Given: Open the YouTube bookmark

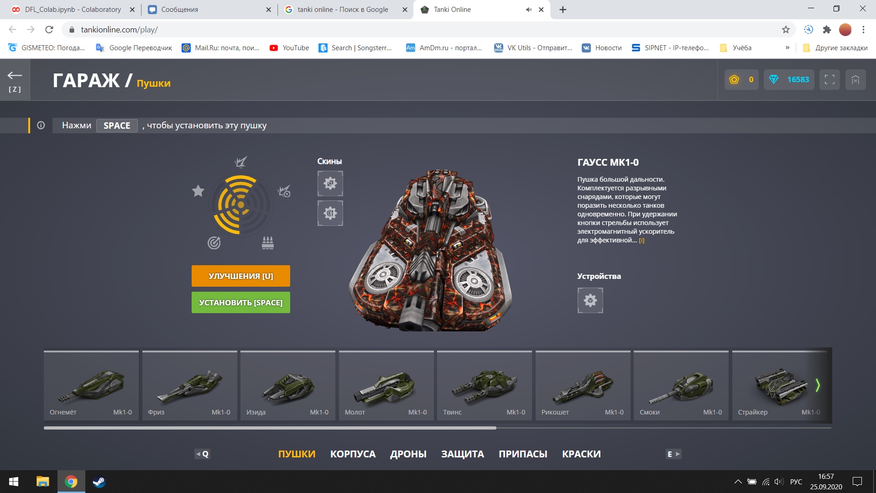Looking at the screenshot, I should pos(289,48).
